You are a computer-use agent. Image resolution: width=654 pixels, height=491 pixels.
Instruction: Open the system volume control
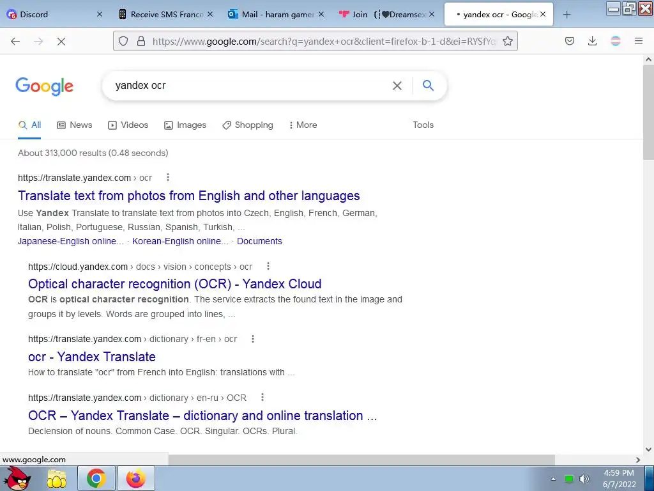click(584, 479)
